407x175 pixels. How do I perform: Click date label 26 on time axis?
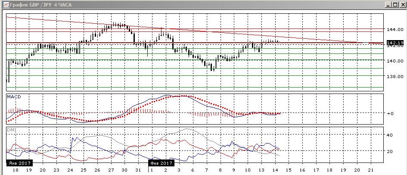(x=97, y=170)
